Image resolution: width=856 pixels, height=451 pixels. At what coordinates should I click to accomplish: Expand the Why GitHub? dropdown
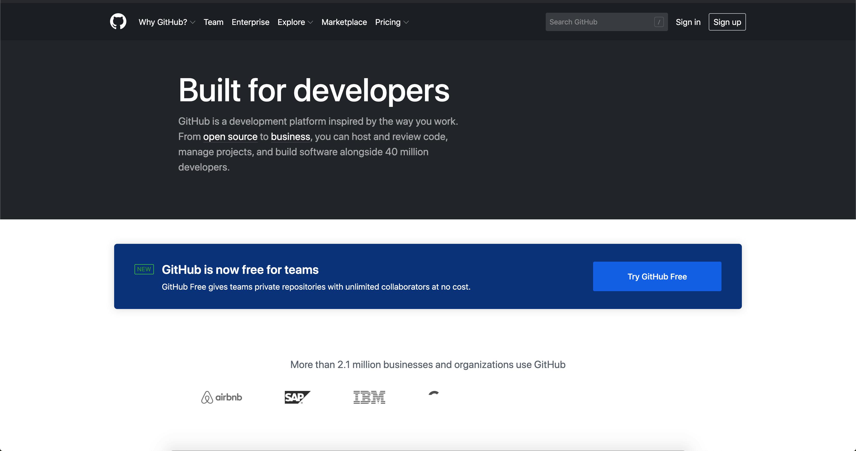click(167, 22)
